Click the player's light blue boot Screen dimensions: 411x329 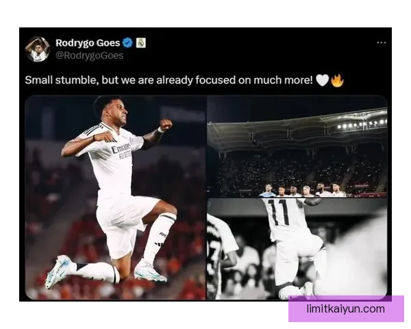point(59,271)
